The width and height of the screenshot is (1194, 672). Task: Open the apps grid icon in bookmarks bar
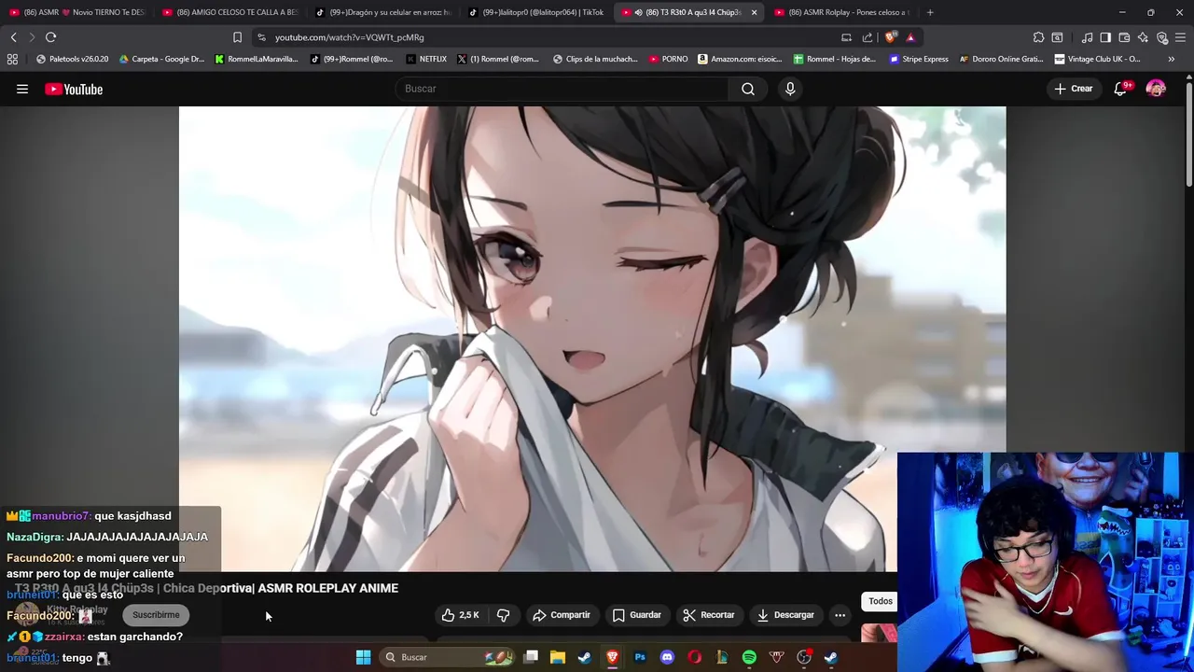(x=12, y=59)
